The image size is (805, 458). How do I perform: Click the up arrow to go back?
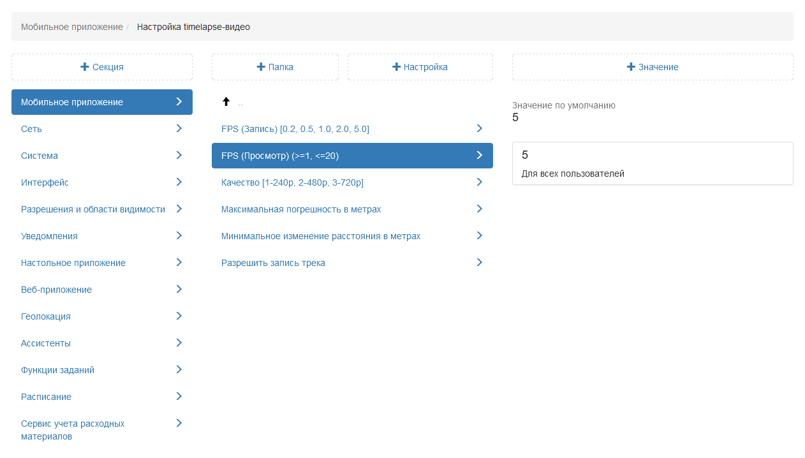coord(226,102)
